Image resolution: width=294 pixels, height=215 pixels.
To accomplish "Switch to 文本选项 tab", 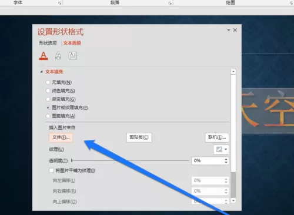I will tap(72, 43).
